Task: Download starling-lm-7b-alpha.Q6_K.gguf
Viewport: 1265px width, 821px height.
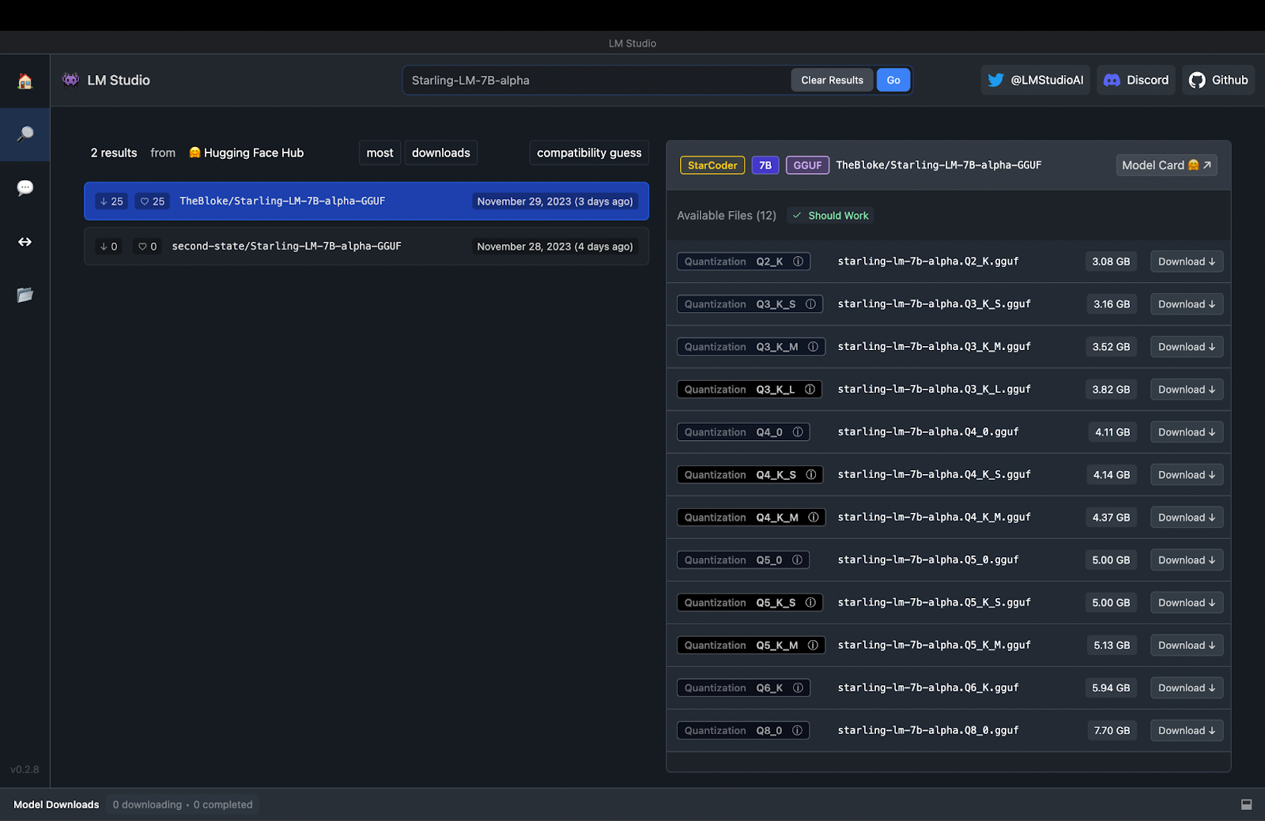Action: click(x=1187, y=688)
